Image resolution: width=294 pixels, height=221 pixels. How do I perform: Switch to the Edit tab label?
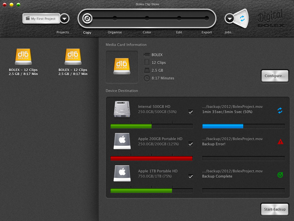[179, 32]
